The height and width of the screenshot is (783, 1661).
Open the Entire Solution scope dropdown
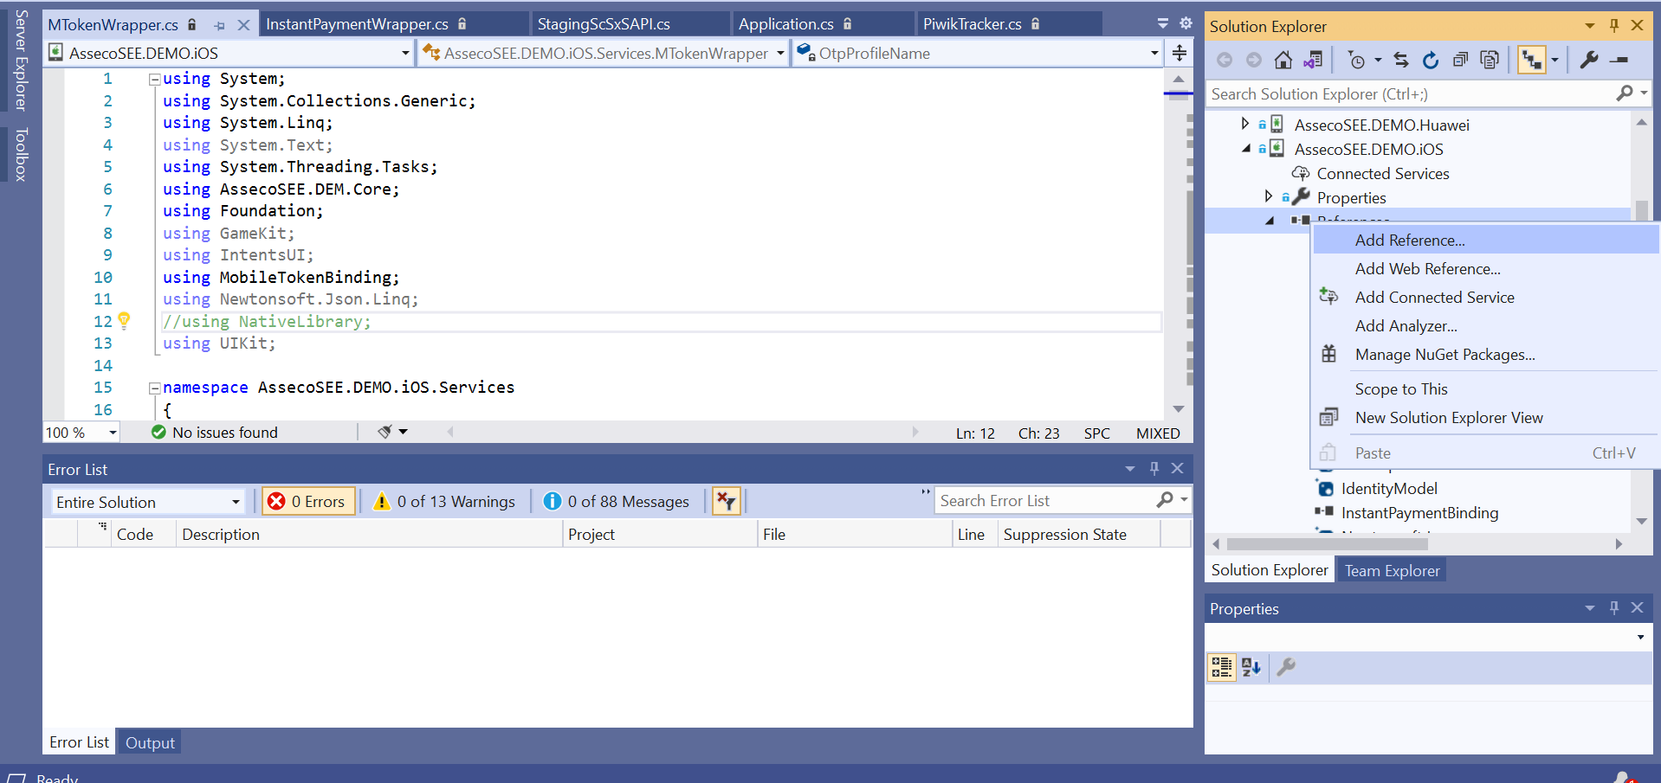pos(235,502)
